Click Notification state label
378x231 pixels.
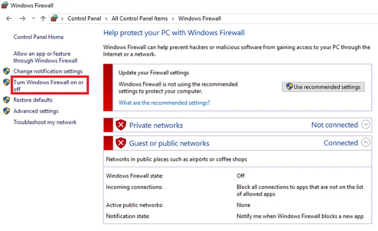tap(128, 216)
